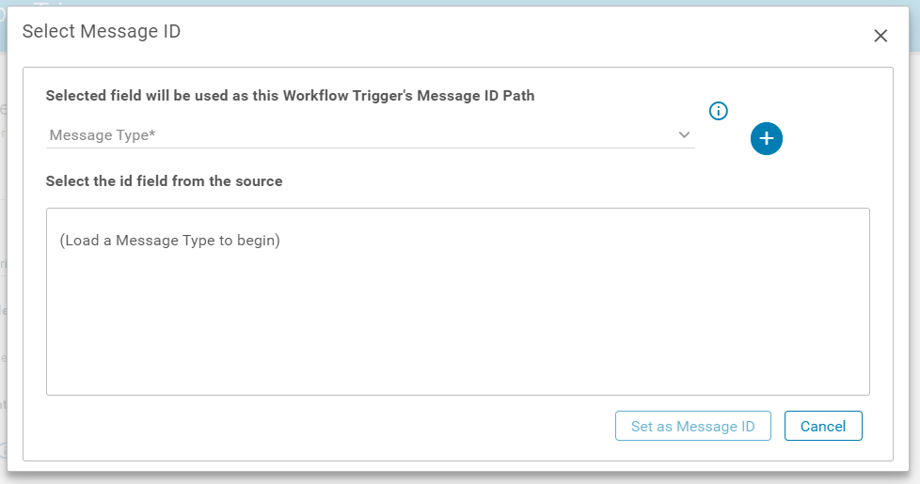This screenshot has width=920, height=484.
Task: Click the empty space left of Set as Message ID
Action: point(329,426)
